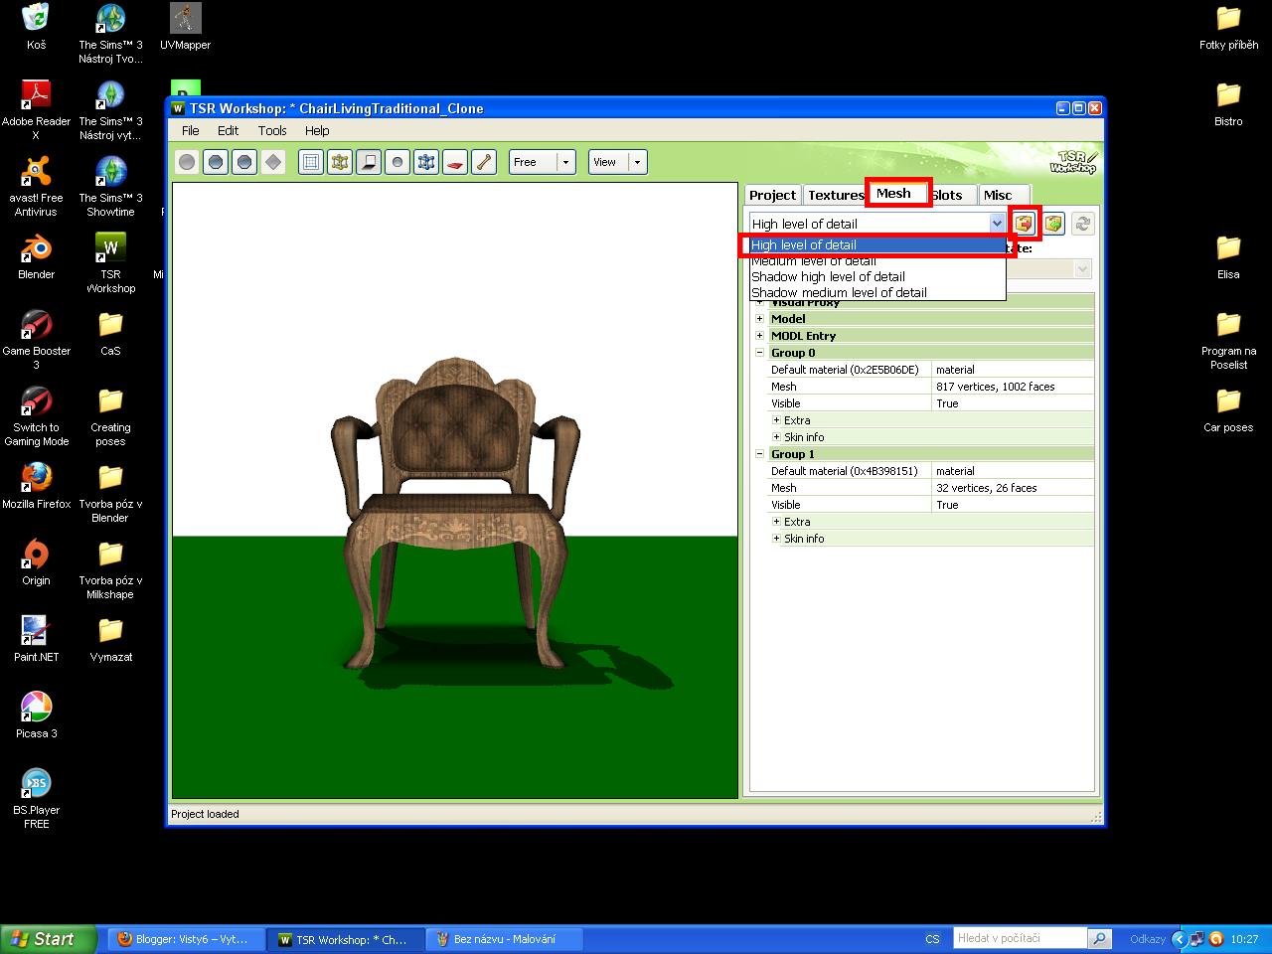The height and width of the screenshot is (954, 1272).
Task: Collapse the Group 0 section
Action: [x=759, y=353]
